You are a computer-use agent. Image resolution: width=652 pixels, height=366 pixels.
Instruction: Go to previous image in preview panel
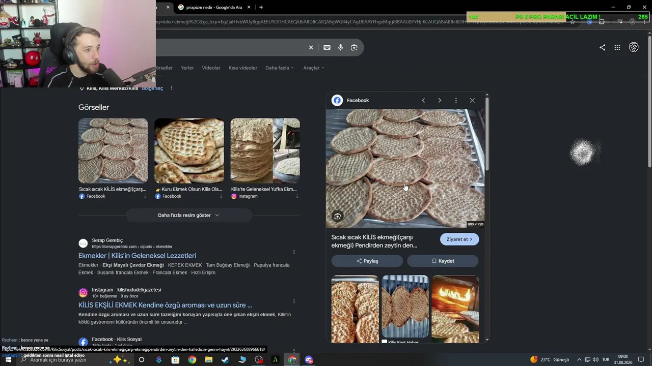point(423,100)
